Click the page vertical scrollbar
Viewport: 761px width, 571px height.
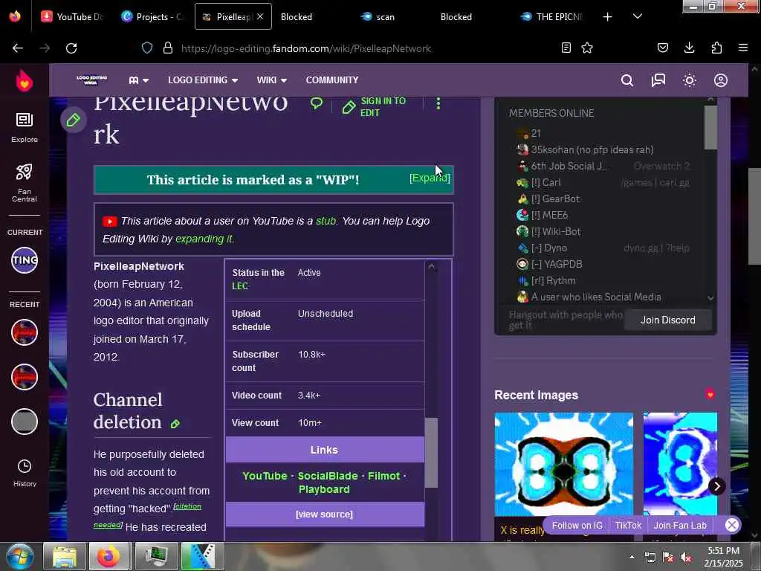[754, 216]
